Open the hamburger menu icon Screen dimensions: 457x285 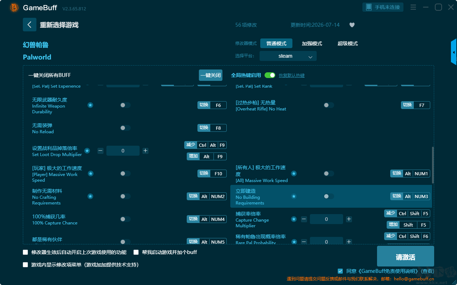coord(413,7)
